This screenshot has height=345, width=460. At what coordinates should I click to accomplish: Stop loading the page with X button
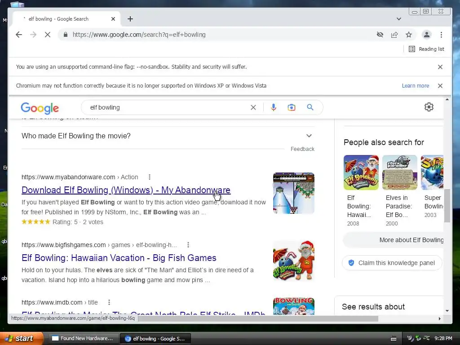pyautogui.click(x=48, y=35)
